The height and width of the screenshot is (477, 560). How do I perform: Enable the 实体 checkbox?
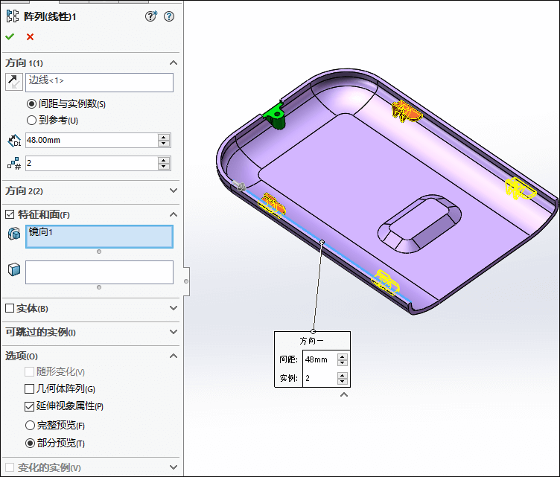[x=10, y=308]
